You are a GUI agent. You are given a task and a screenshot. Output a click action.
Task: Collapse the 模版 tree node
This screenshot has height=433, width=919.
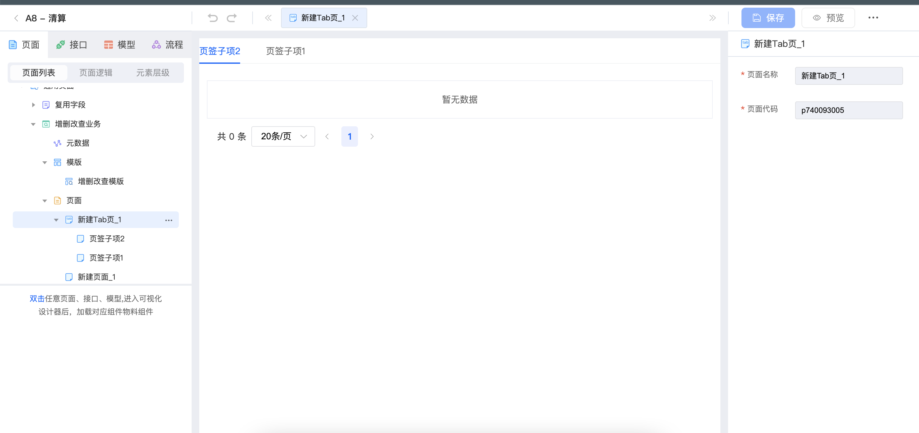[45, 163]
